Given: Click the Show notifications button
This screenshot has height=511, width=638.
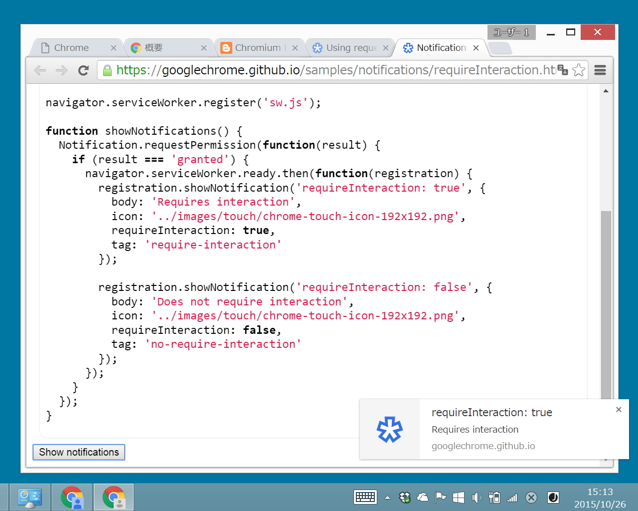Looking at the screenshot, I should [x=79, y=452].
